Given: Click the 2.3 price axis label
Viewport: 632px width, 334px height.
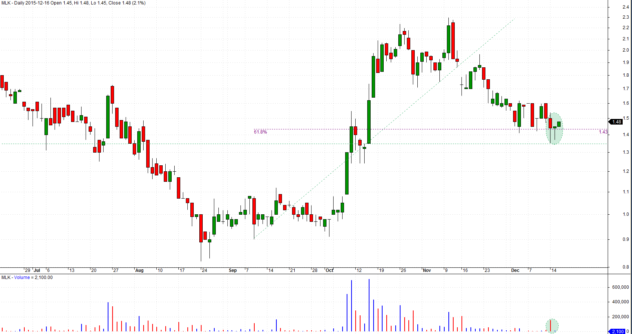Looking at the screenshot, I should [x=626, y=17].
